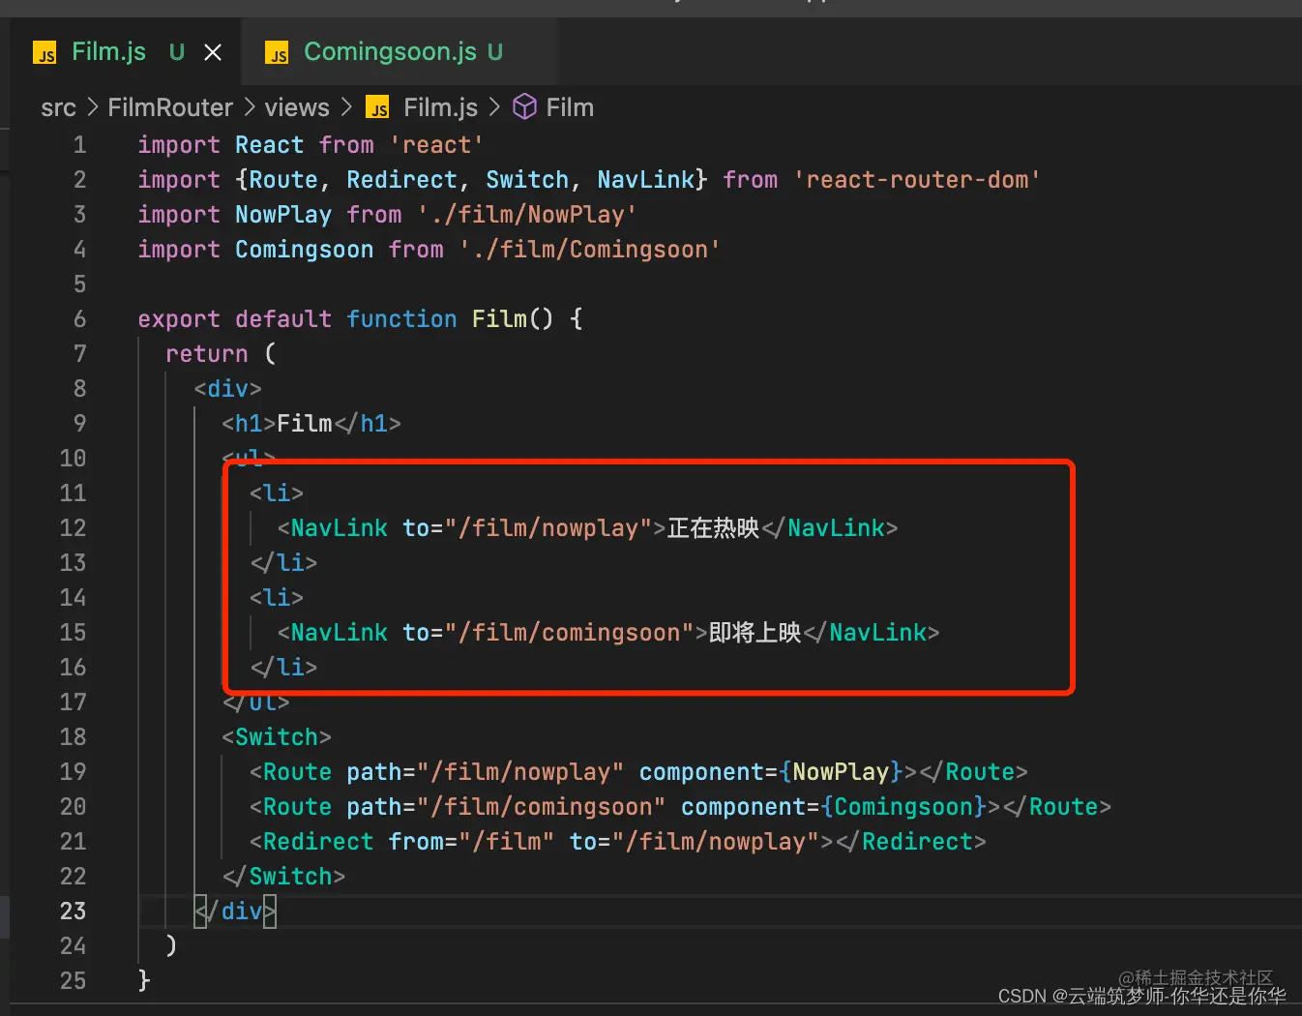The height and width of the screenshot is (1016, 1302).
Task: Click the JS icon on Film.js tab
Action: 44,52
